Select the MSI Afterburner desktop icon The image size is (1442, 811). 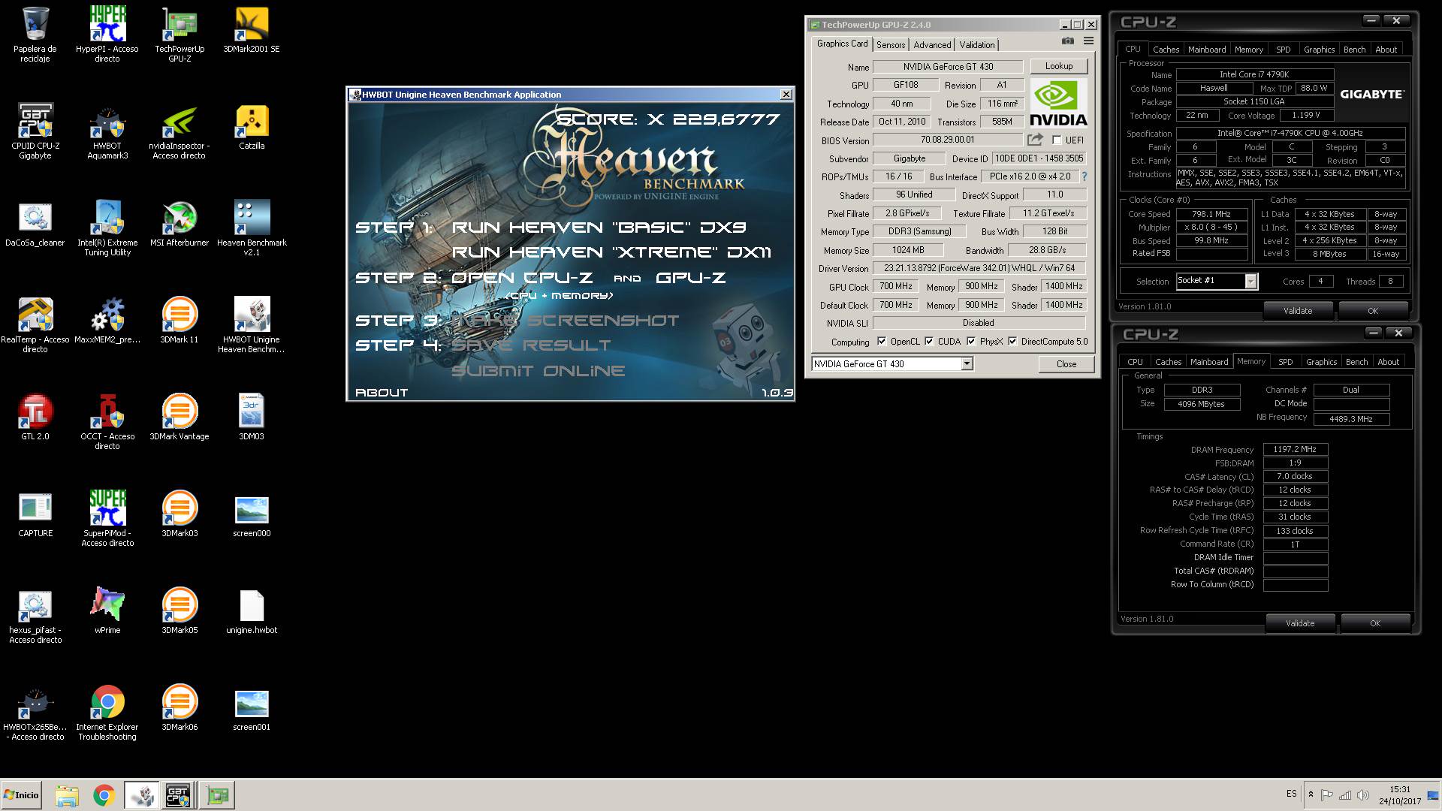(179, 224)
